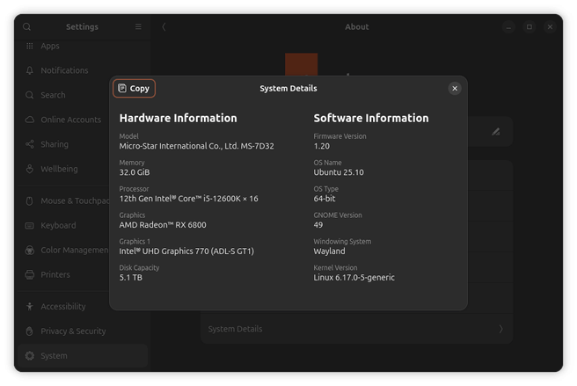Select the Online Accounts cloud icon
577x386 pixels.
[x=30, y=120]
